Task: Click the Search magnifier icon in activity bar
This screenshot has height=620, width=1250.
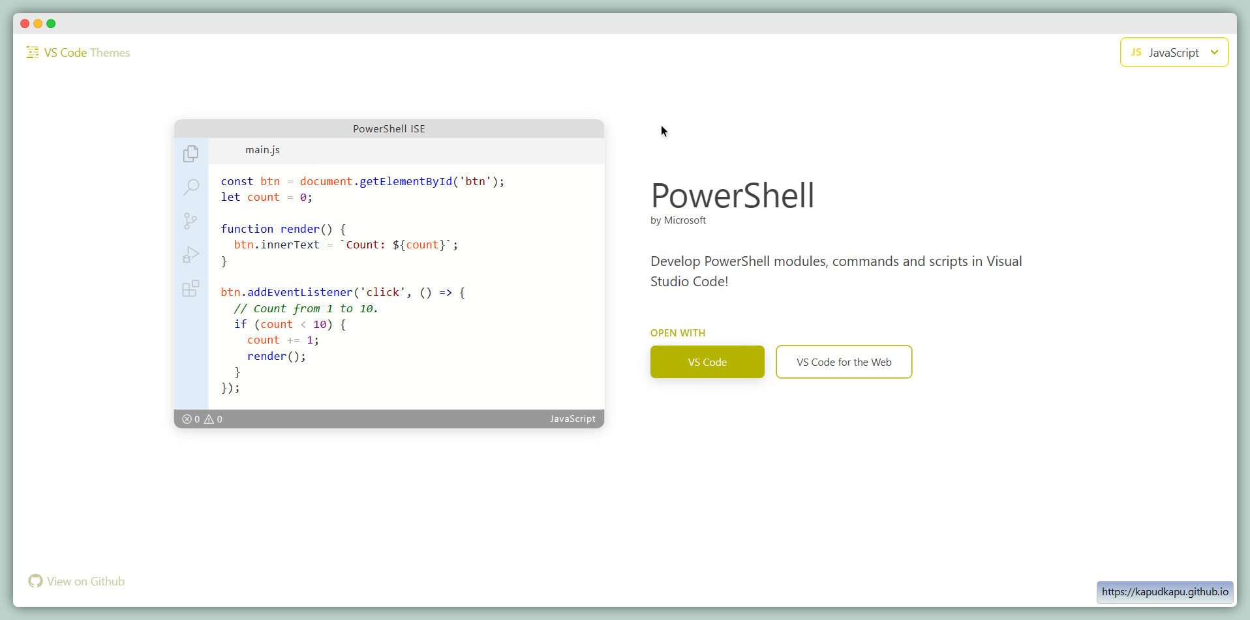Action: pos(191,188)
